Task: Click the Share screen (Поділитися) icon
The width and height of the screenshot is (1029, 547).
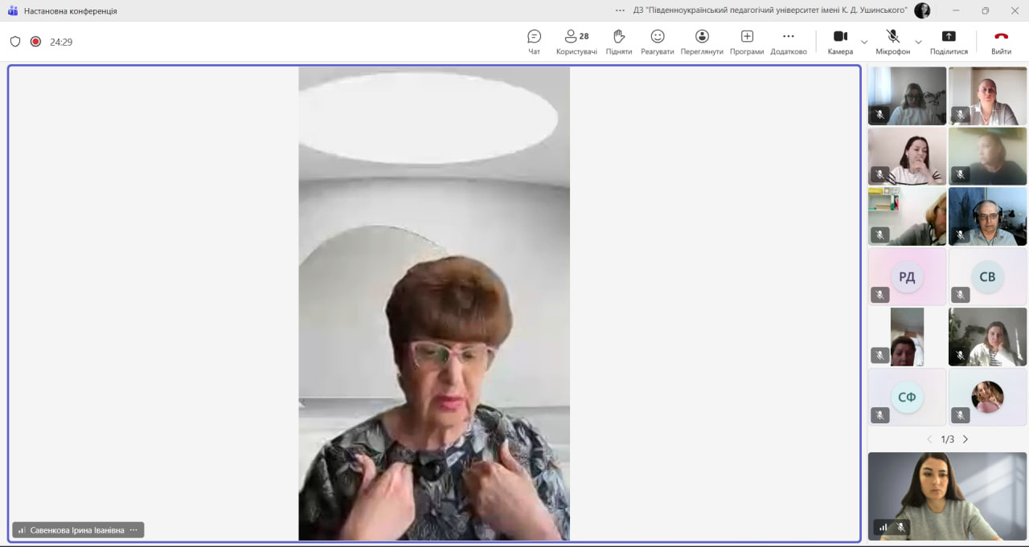Action: tap(949, 37)
